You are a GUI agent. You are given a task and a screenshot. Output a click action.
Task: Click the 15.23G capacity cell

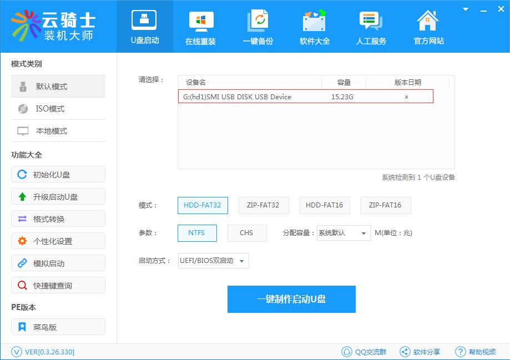[x=342, y=97]
